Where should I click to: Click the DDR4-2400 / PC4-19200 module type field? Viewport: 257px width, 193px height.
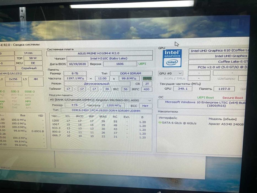(107, 111)
